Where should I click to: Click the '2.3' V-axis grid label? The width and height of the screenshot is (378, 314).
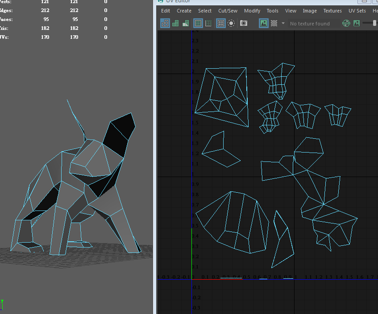(195, 41)
